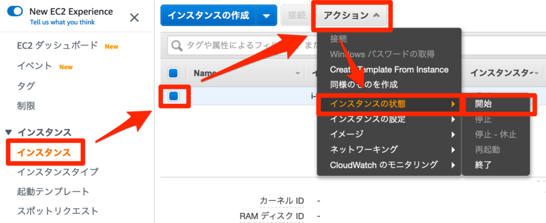The height and width of the screenshot is (223, 546).
Task: Open the インスタンスの状態 submenu
Action: (x=389, y=103)
